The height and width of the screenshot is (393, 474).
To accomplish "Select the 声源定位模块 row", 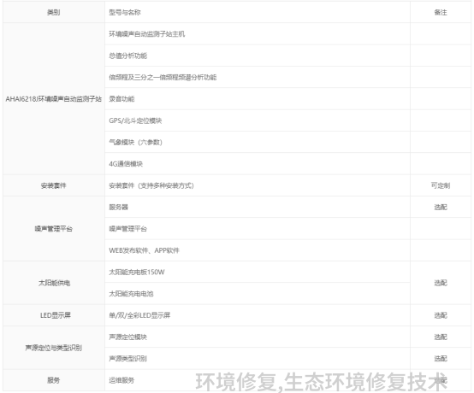I will point(258,337).
